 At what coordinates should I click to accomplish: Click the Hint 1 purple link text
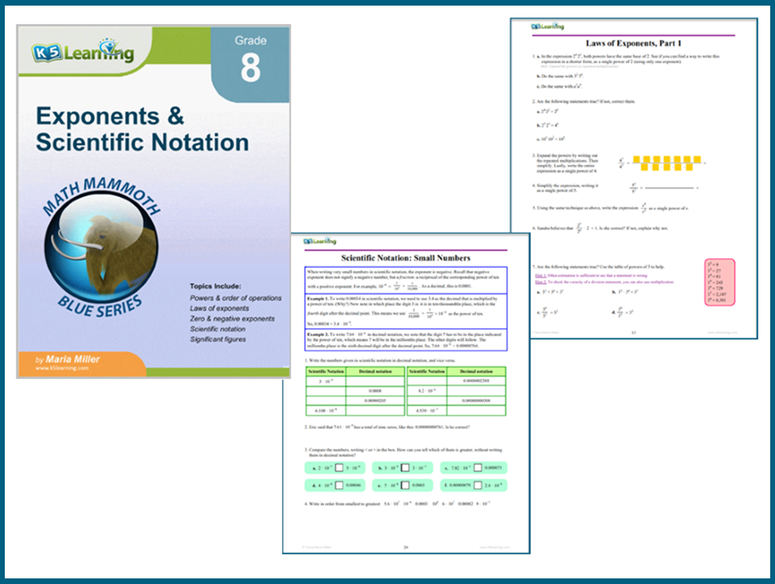point(541,276)
